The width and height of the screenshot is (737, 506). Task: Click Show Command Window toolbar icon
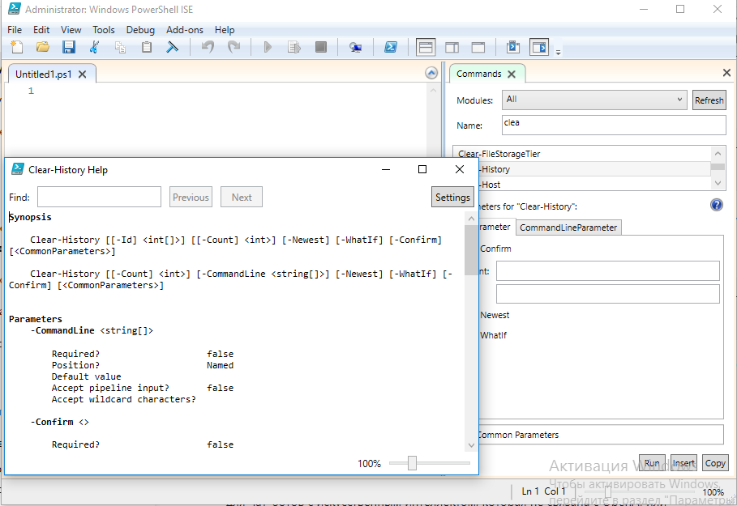point(512,47)
